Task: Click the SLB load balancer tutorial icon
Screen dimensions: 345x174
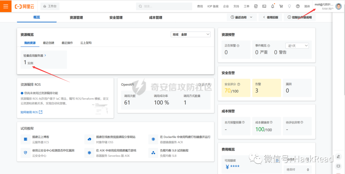Action: tap(153, 153)
